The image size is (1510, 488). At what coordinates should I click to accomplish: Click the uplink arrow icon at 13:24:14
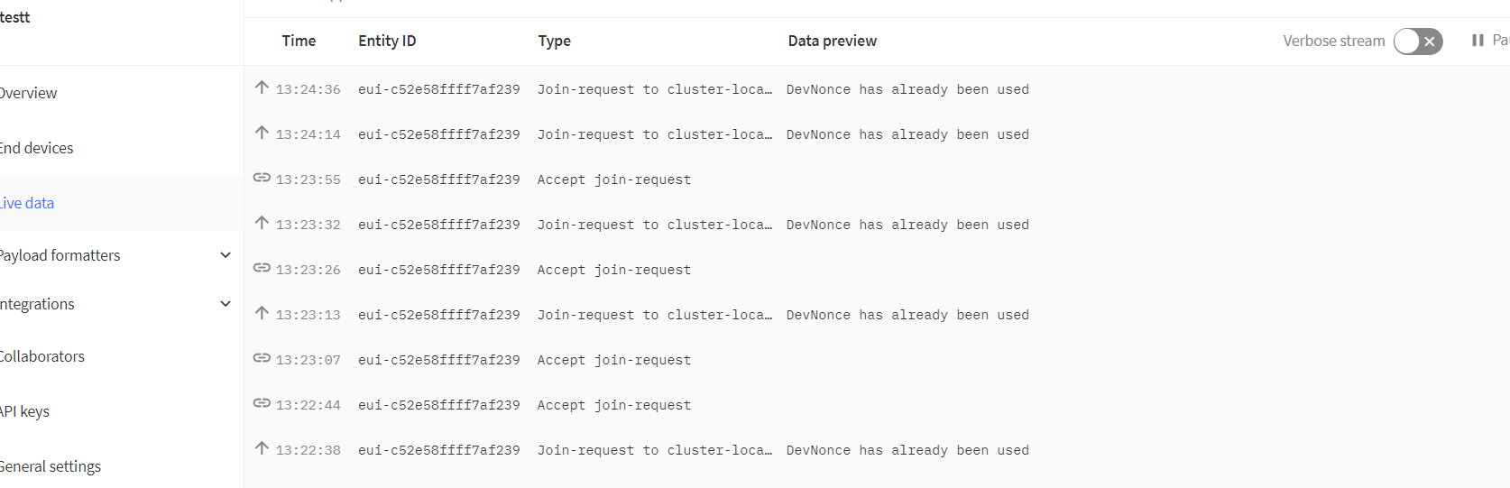click(262, 133)
